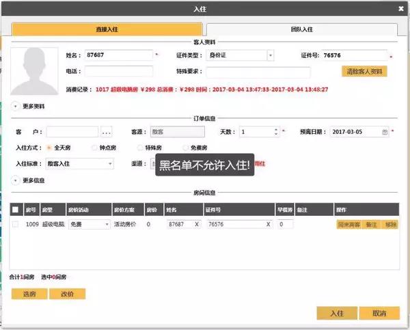This screenshot has height=330, width=410.
Task: Decrease 天数 with the down spinner arrow
Action: pos(276,134)
